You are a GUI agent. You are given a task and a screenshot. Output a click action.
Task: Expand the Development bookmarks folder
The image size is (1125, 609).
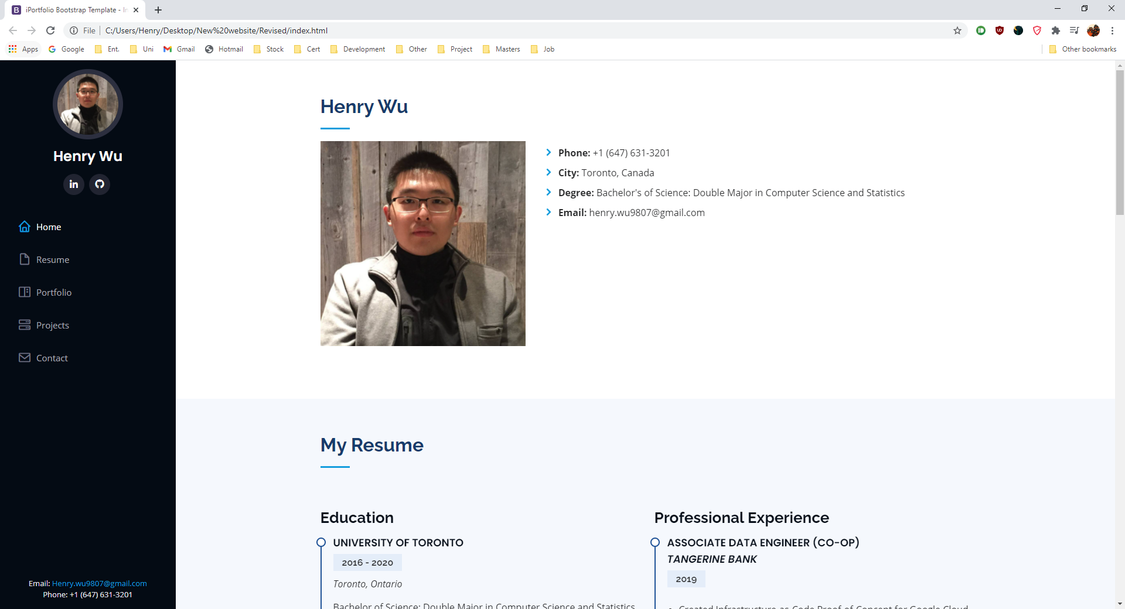coord(358,49)
